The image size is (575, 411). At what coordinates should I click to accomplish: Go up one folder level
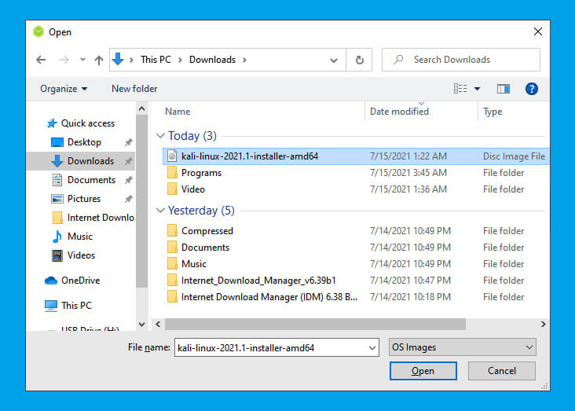pos(99,60)
